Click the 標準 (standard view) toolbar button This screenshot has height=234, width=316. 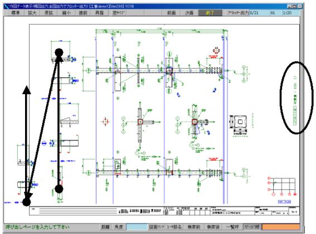(x=15, y=13)
